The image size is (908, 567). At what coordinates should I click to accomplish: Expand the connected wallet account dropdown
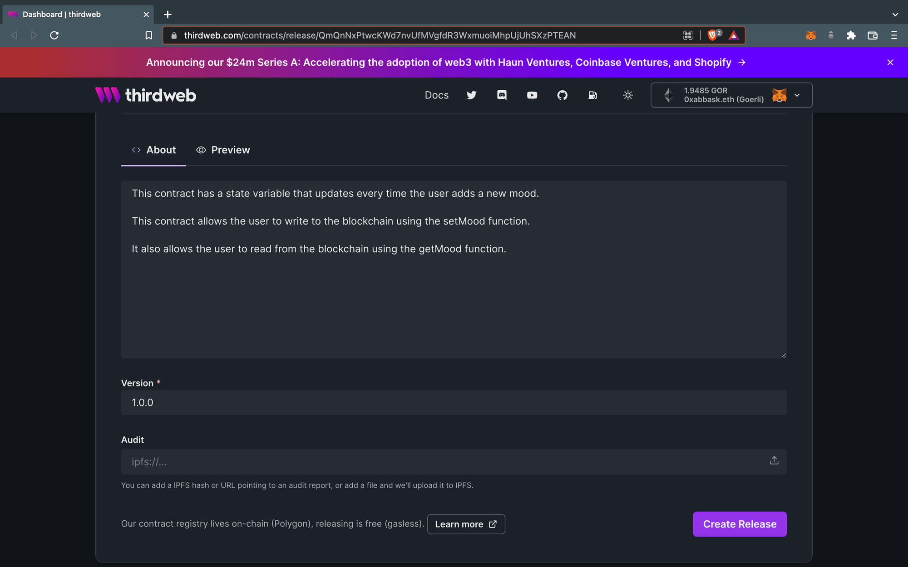(x=797, y=95)
